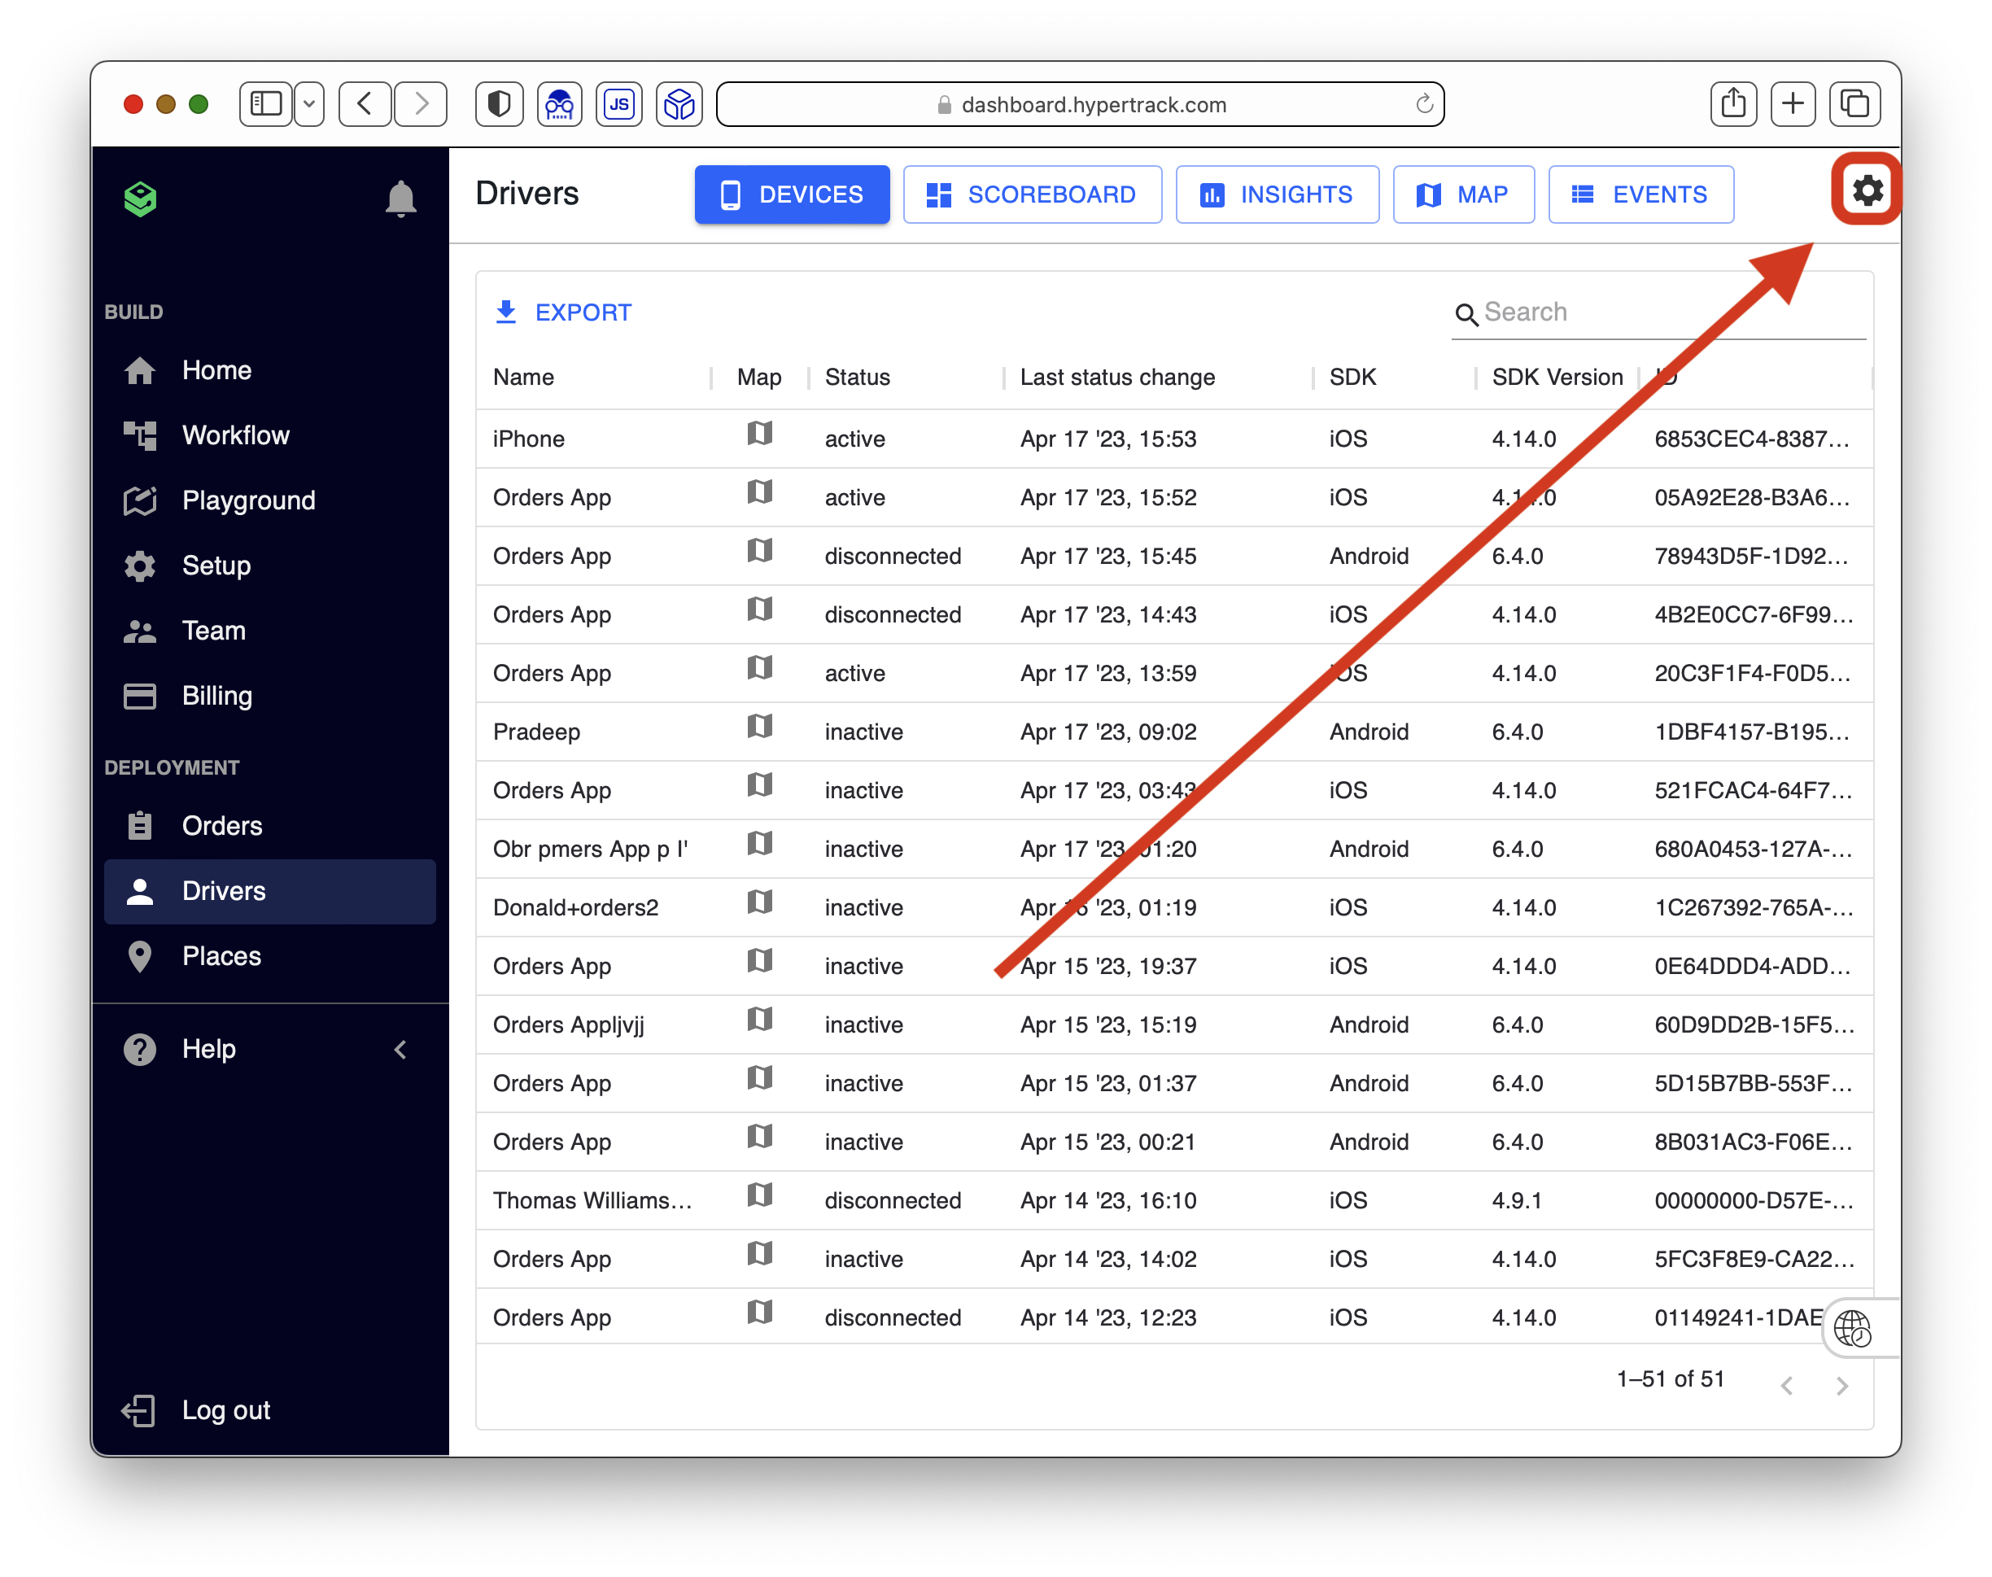Open map icon for Obr pmers App row

click(758, 843)
